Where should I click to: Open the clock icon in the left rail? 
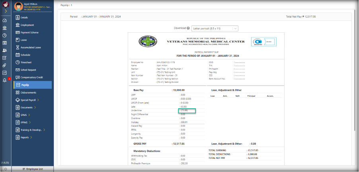coord(4,35)
